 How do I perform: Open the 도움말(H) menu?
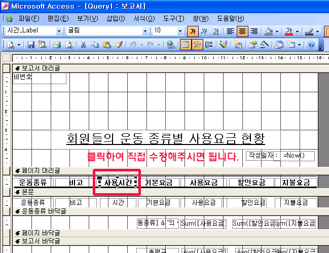[x=230, y=19]
